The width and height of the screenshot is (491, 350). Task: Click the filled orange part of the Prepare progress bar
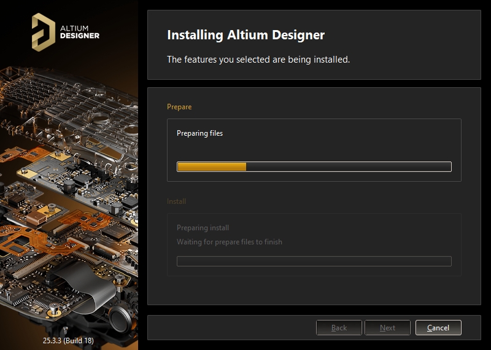pos(211,166)
